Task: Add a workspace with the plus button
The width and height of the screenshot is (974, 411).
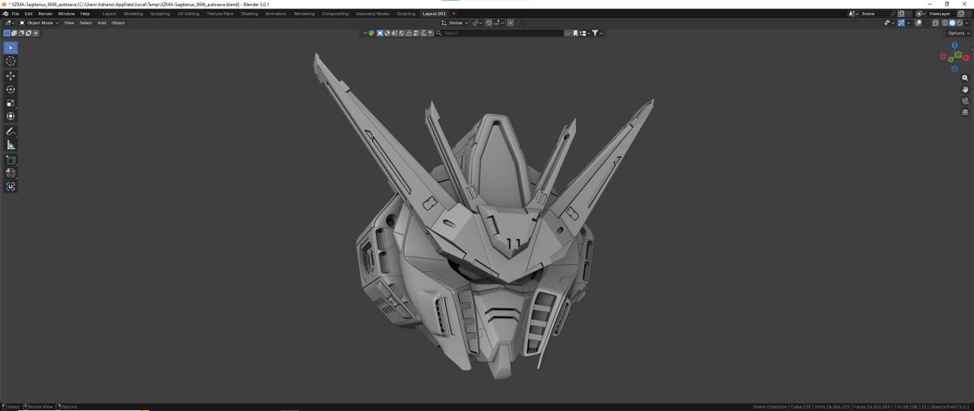Action: pos(453,14)
